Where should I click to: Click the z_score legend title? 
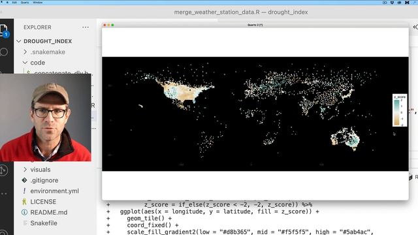[x=400, y=97]
